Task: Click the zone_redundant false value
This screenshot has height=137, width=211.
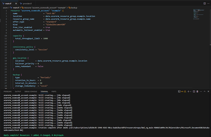Action: pos(40,66)
